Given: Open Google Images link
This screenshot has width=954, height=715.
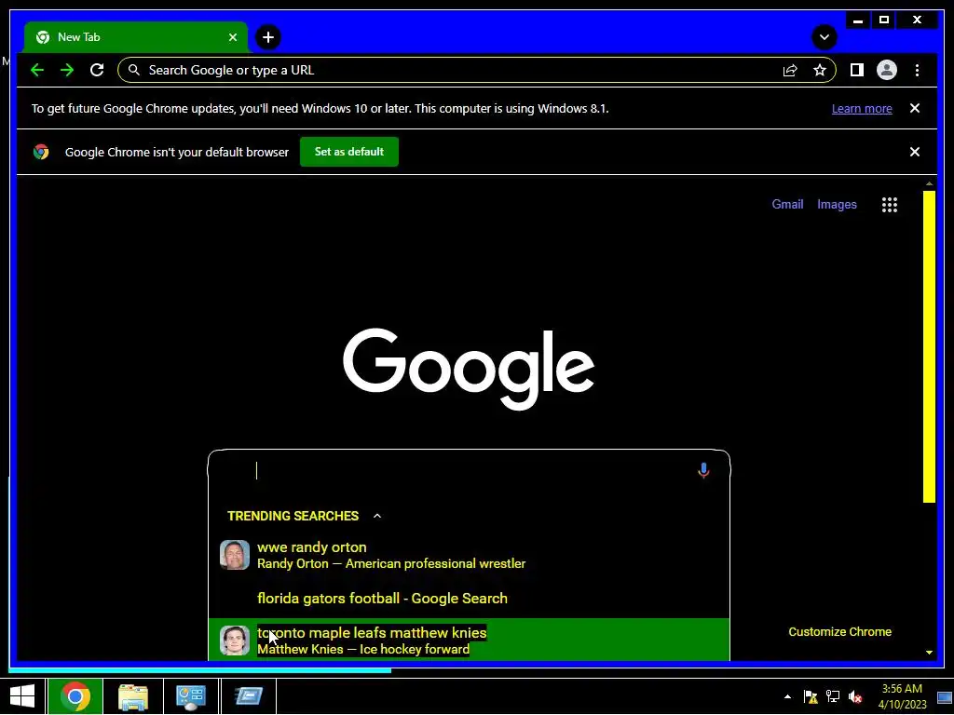Looking at the screenshot, I should coord(837,204).
